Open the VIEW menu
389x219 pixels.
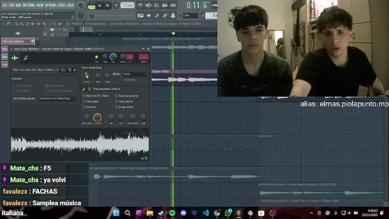(40, 5)
